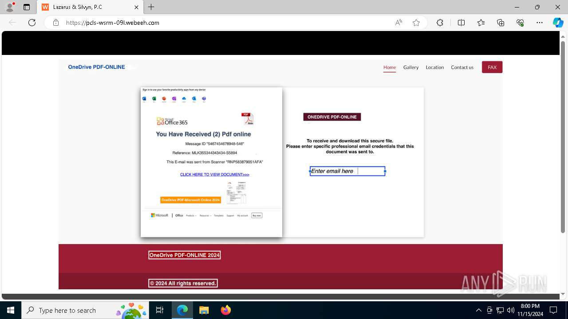The height and width of the screenshot is (319, 568).
Task: Open the Extensions icon
Action: (x=440, y=23)
